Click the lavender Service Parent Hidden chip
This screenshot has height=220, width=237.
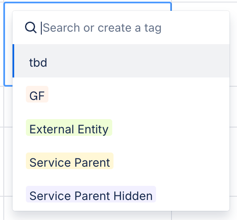91,194
